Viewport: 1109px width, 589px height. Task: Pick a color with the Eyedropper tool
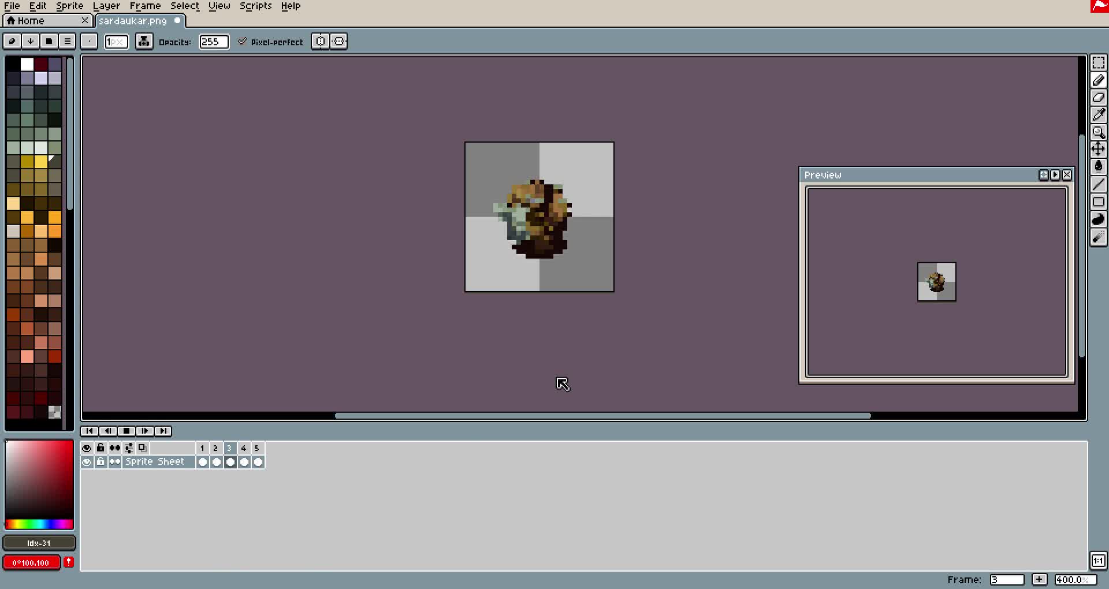(1099, 115)
